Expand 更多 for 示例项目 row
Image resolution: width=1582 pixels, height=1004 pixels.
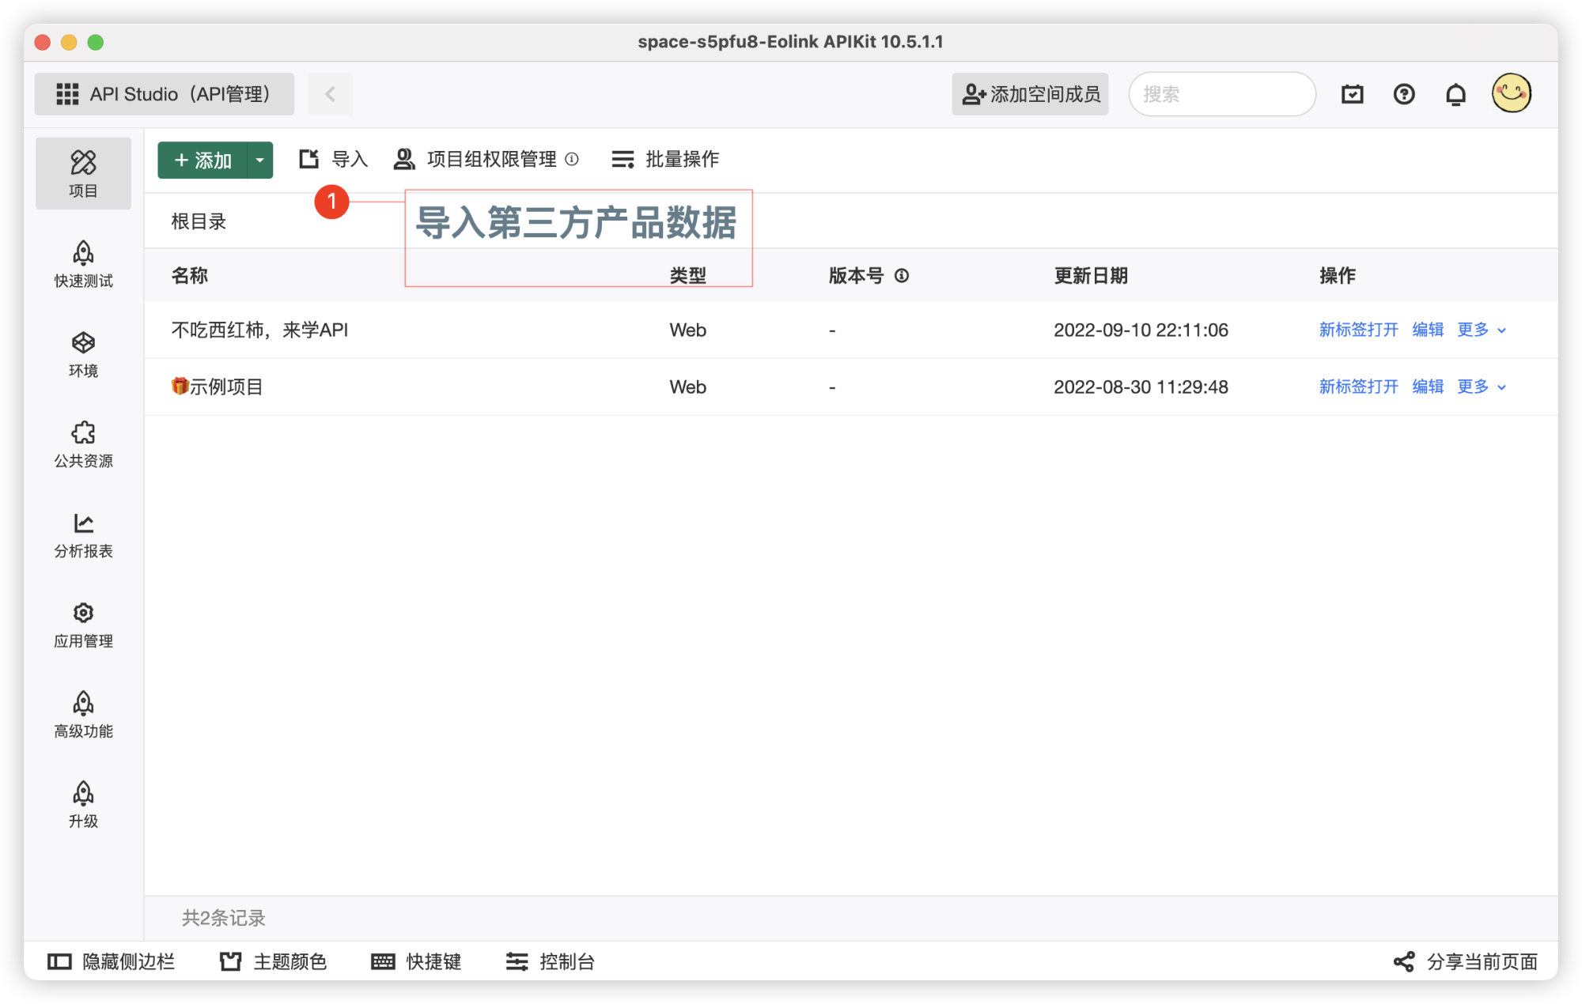point(1482,387)
